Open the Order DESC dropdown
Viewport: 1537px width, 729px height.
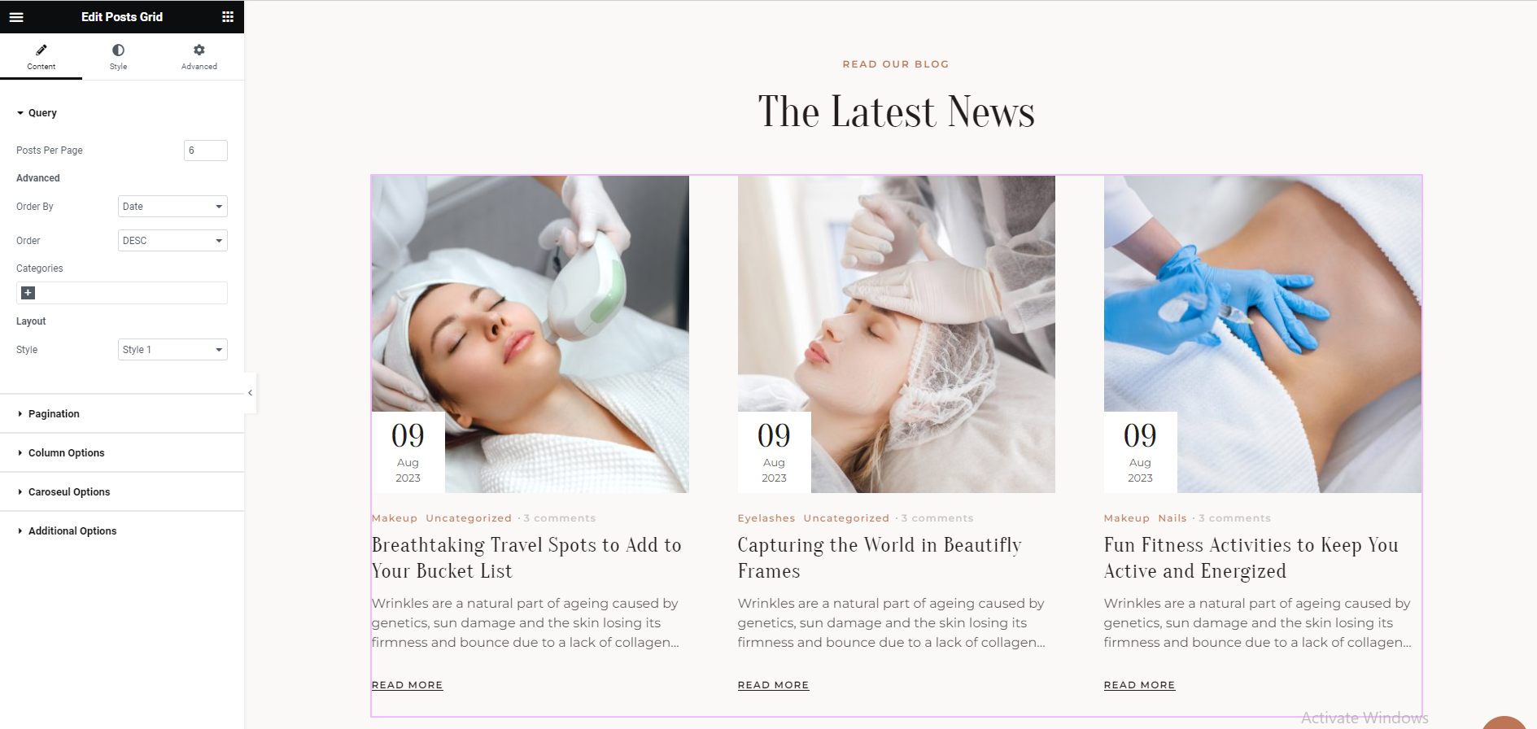point(172,241)
